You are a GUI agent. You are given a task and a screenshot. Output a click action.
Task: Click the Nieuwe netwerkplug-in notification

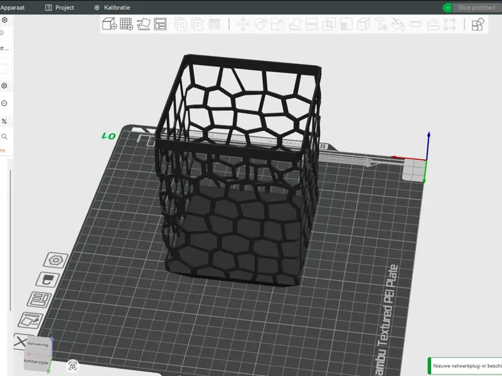click(x=465, y=366)
